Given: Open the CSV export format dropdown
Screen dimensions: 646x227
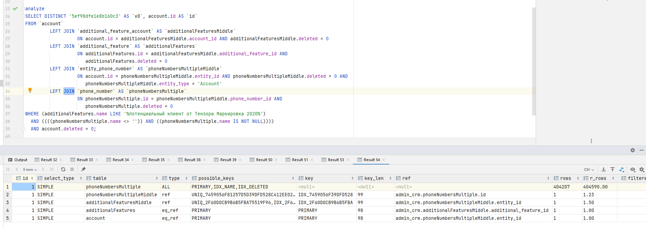Looking at the screenshot, I should 589,169.
